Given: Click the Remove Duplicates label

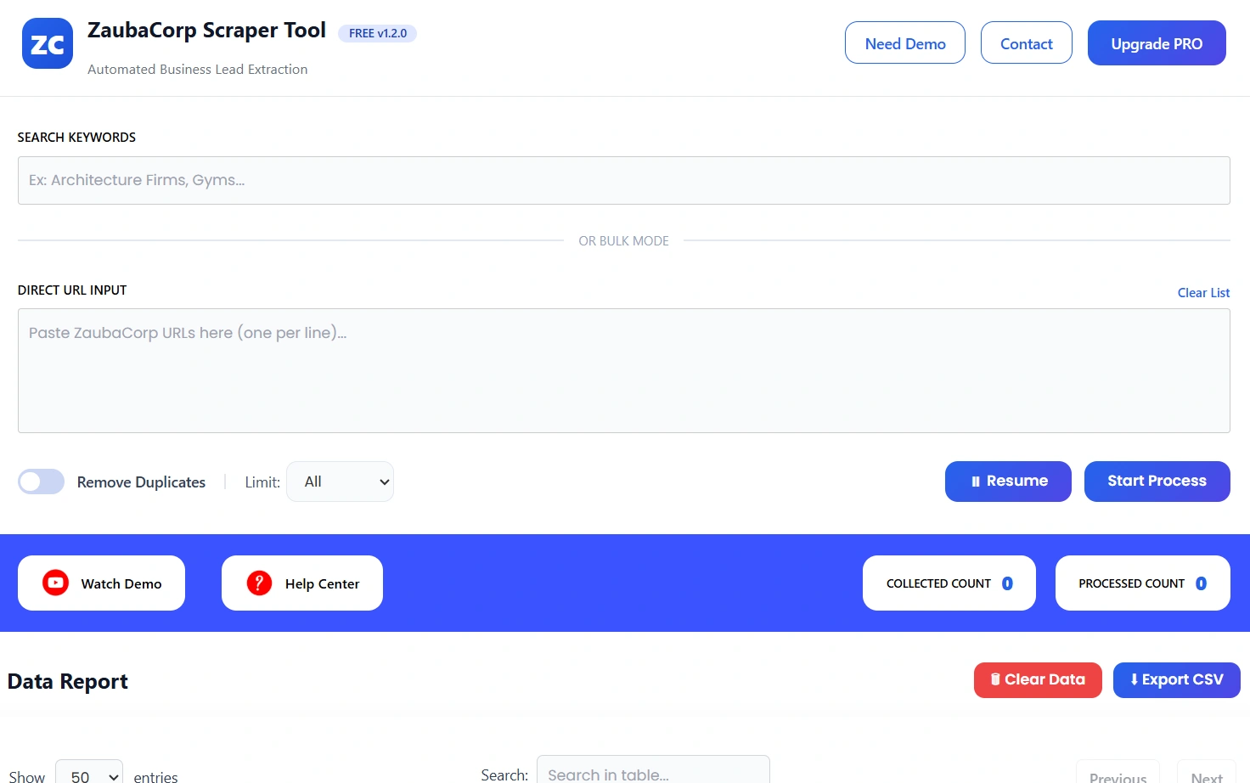Looking at the screenshot, I should [x=141, y=482].
